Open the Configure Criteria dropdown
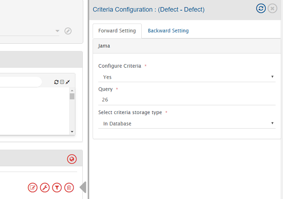283x199 pixels. tap(186, 77)
